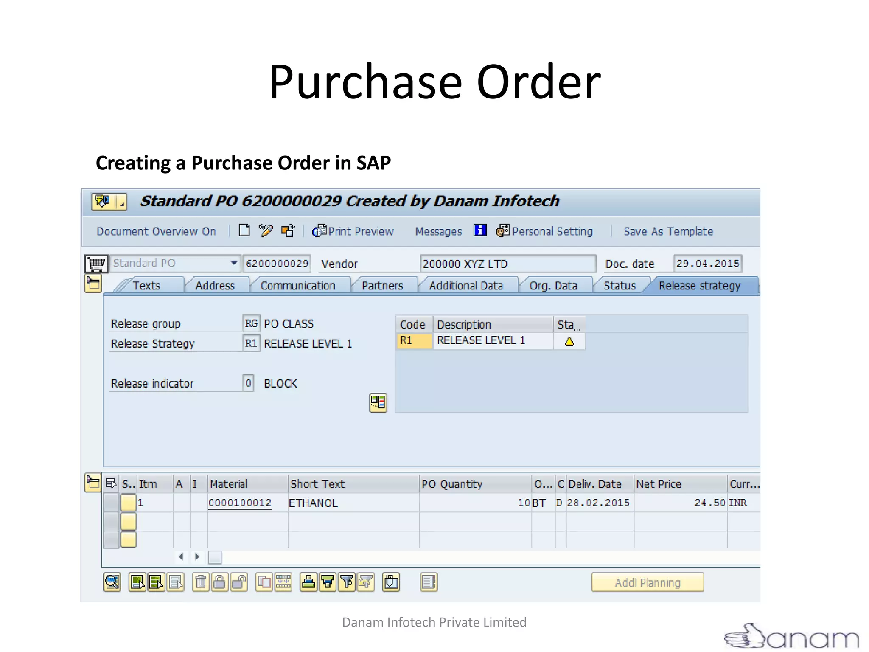Click the Select Block items icon

pos(156,582)
